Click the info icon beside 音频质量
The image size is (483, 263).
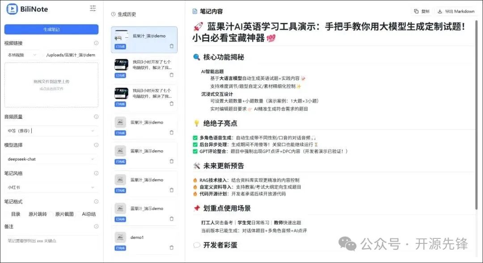coord(97,117)
